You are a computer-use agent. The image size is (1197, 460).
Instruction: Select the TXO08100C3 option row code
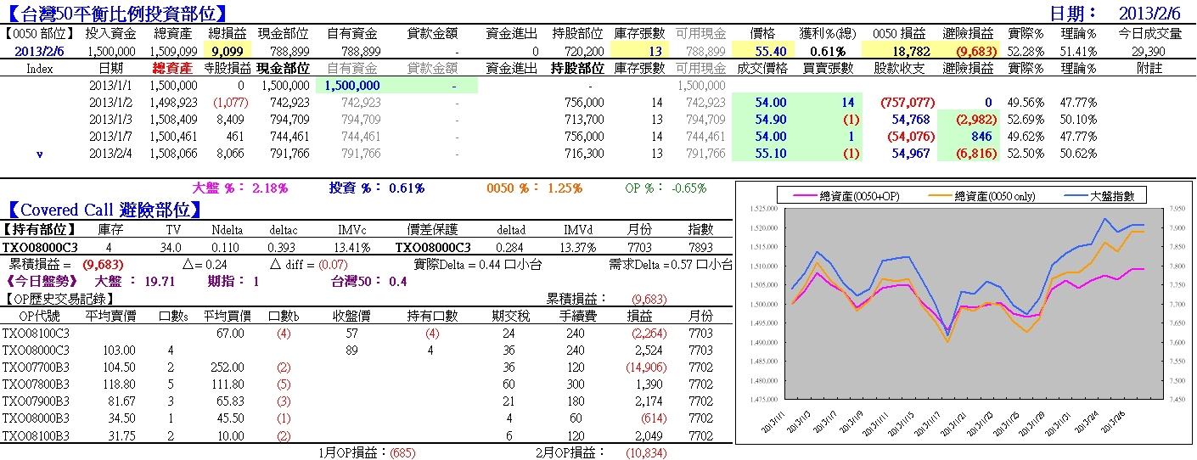pos(36,333)
